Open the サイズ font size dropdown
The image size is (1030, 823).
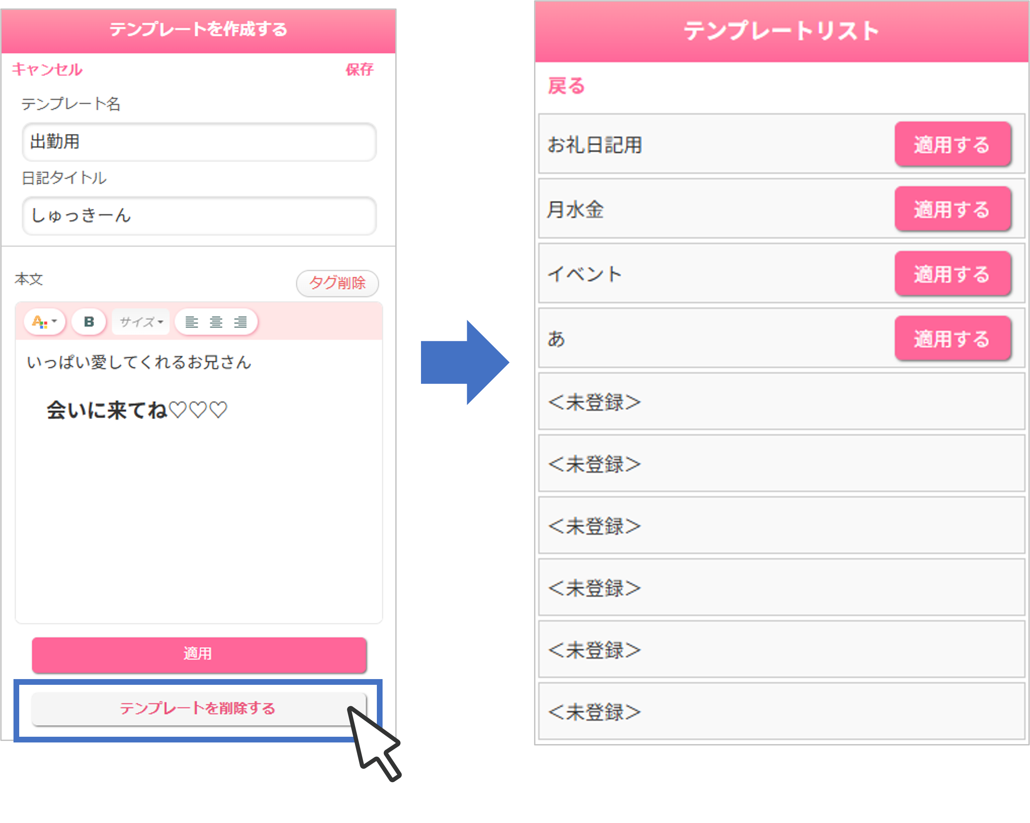[x=141, y=322]
